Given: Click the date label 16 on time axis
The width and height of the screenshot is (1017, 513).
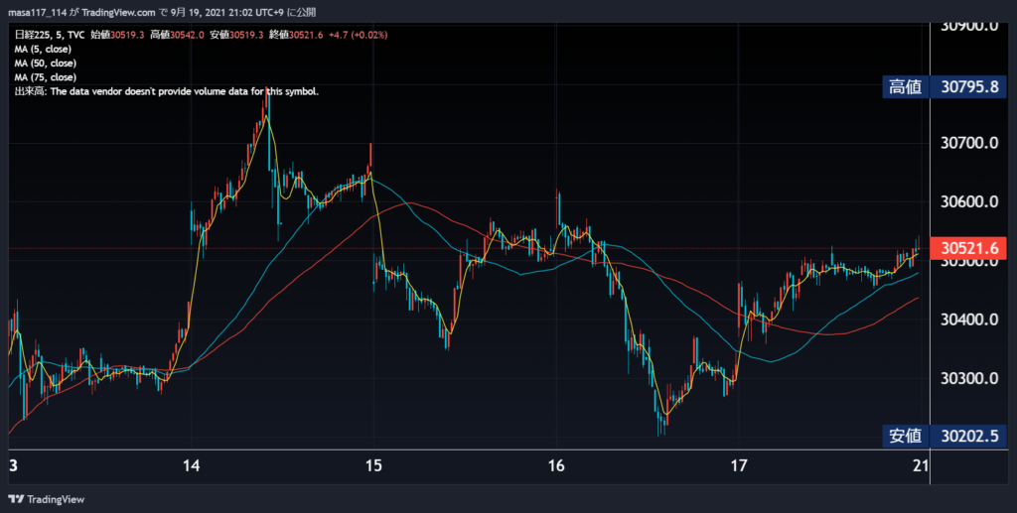Looking at the screenshot, I should (556, 465).
